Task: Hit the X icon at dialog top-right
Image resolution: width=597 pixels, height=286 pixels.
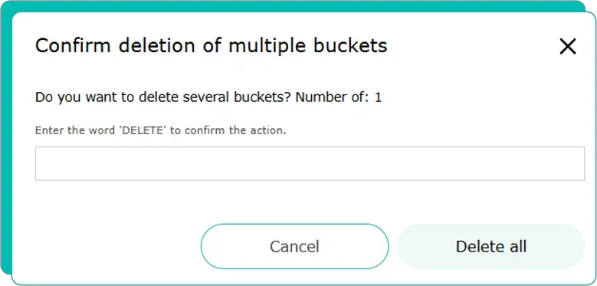Action: [568, 47]
